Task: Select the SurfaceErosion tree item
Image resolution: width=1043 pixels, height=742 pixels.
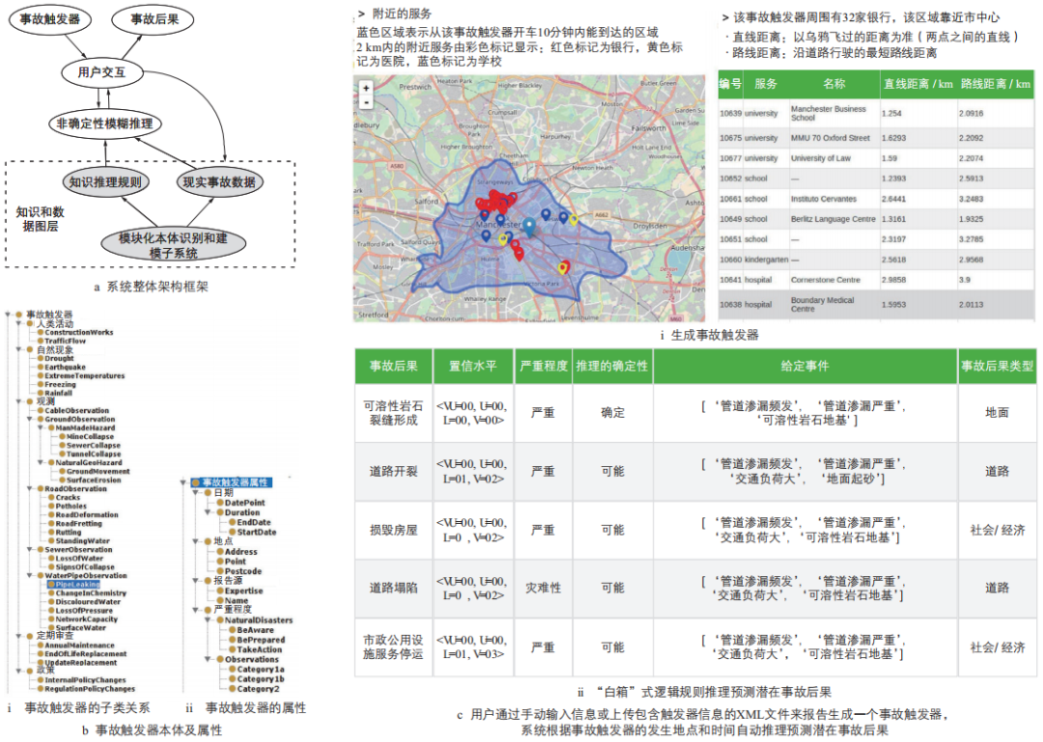Action: pos(94,481)
